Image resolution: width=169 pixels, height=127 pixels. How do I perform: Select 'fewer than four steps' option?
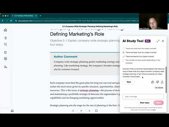click(139, 53)
